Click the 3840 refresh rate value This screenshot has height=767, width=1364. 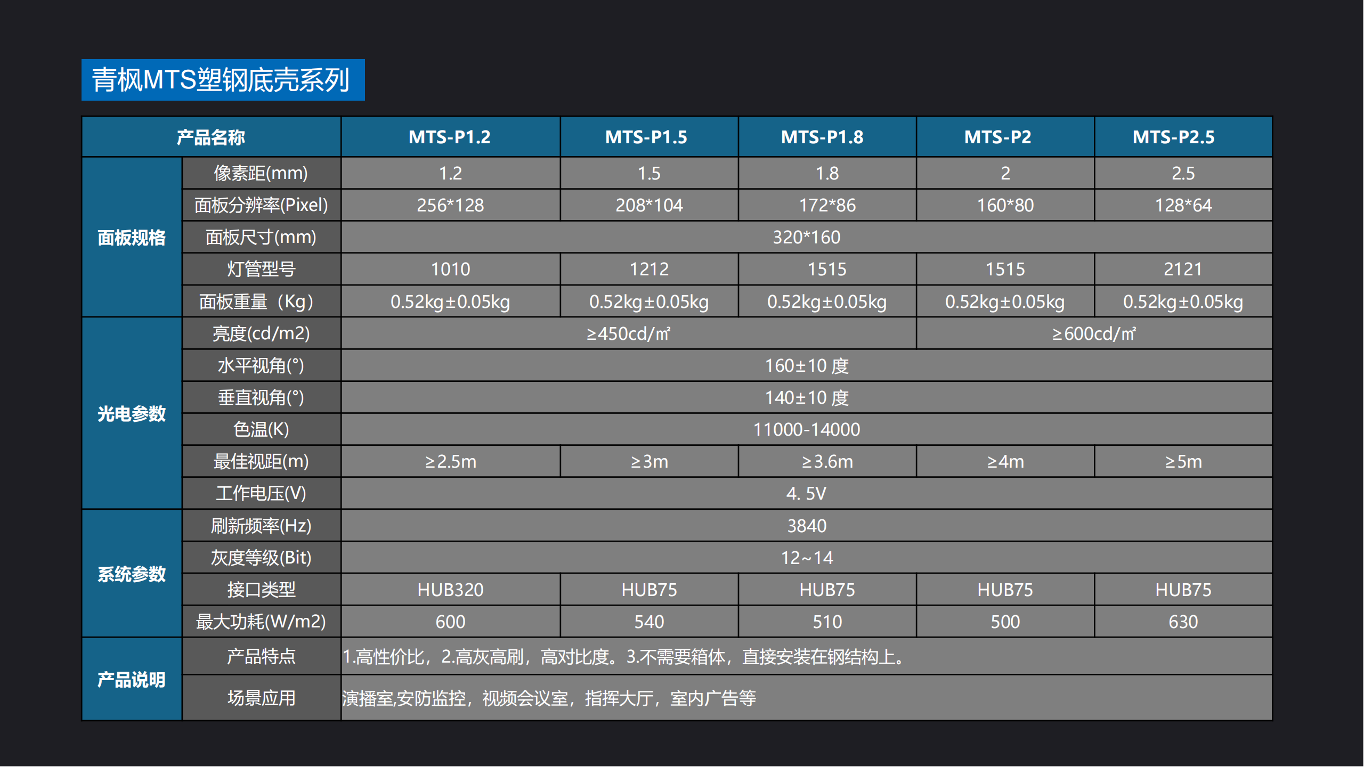point(806,526)
